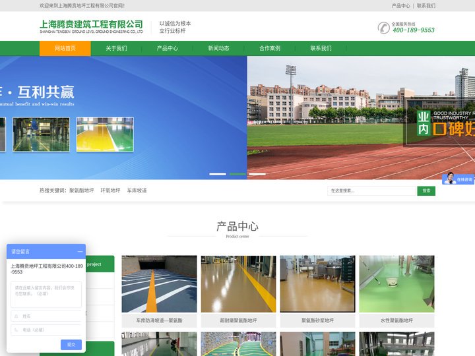The width and height of the screenshot is (475, 356).
Task: Click the 电话 phone input field
Action: point(46,330)
